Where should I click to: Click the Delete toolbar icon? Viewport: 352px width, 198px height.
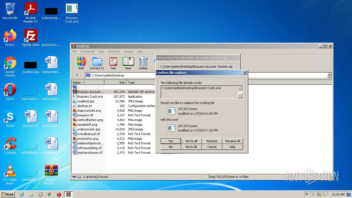143,63
